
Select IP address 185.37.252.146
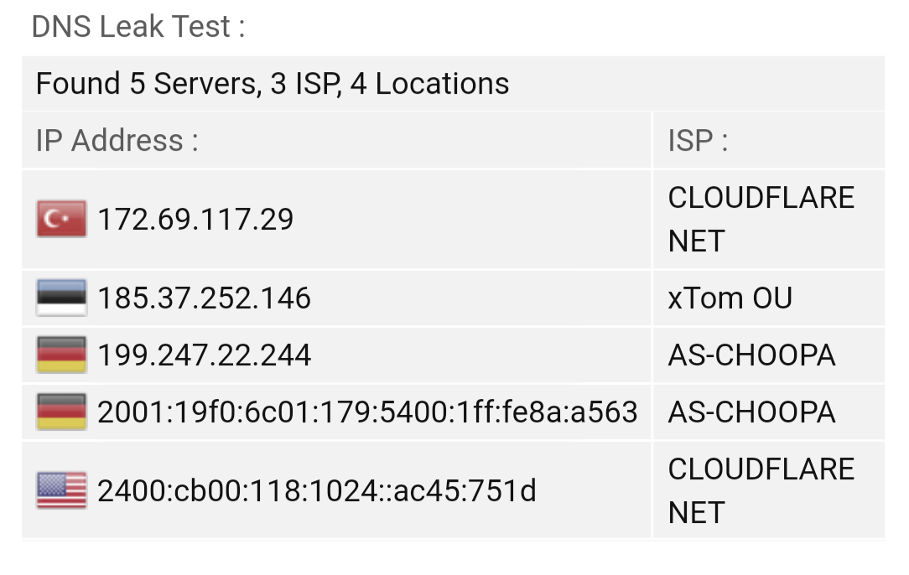click(204, 298)
